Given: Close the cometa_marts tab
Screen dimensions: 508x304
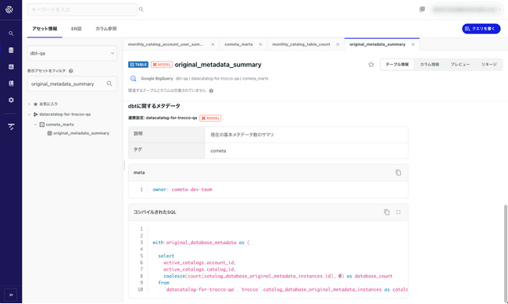Looking at the screenshot, I should click(260, 44).
